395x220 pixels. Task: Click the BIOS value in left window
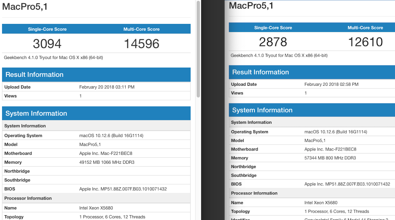[123, 189]
